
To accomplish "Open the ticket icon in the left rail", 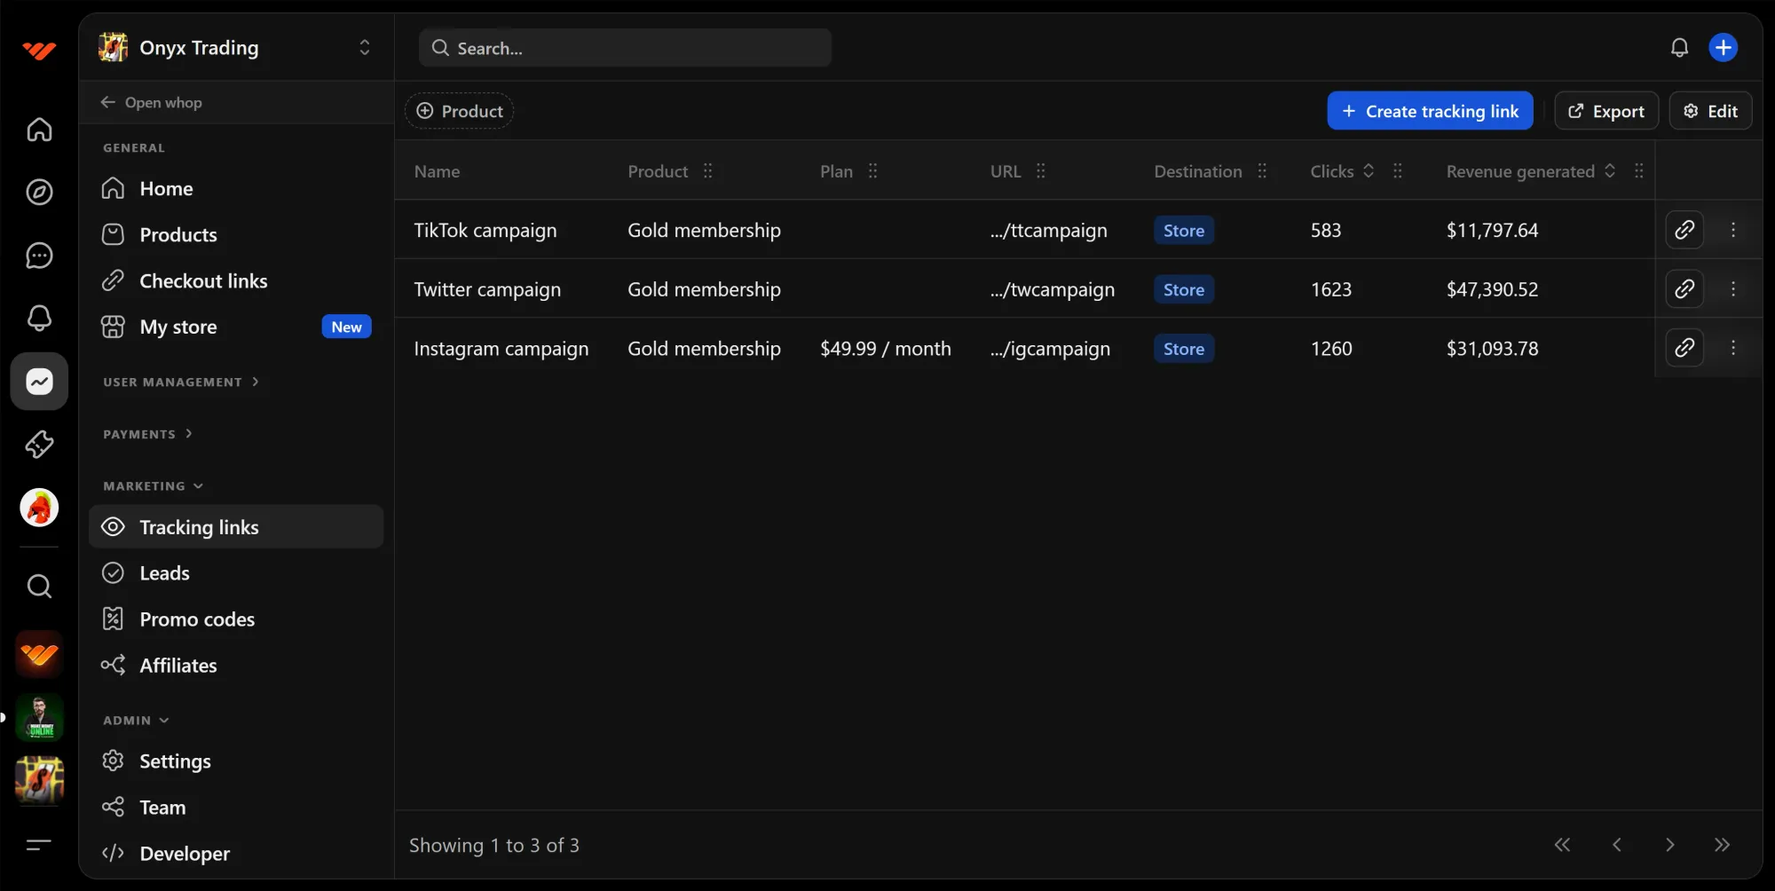I will pyautogui.click(x=39, y=444).
